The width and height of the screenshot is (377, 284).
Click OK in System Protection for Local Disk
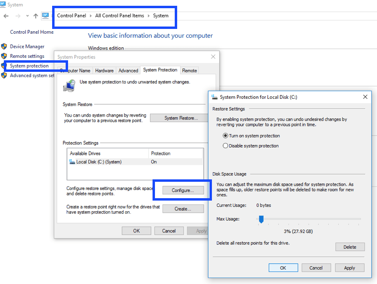(x=283, y=268)
